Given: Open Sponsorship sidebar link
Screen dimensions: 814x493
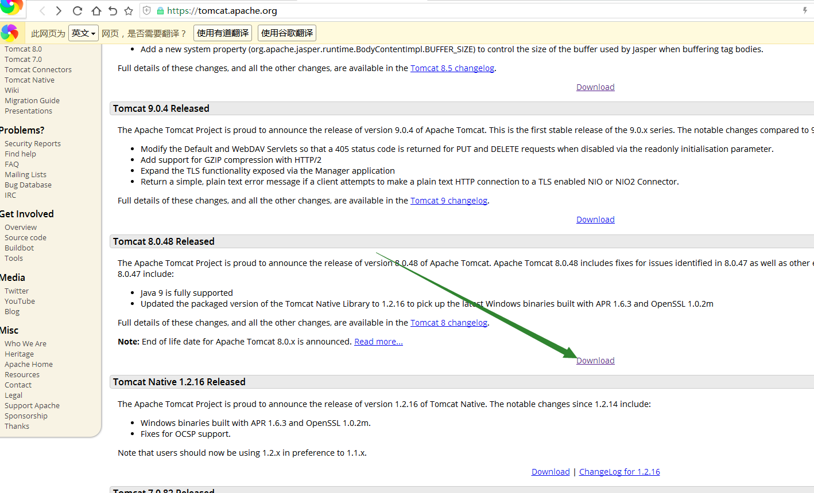Looking at the screenshot, I should (26, 416).
